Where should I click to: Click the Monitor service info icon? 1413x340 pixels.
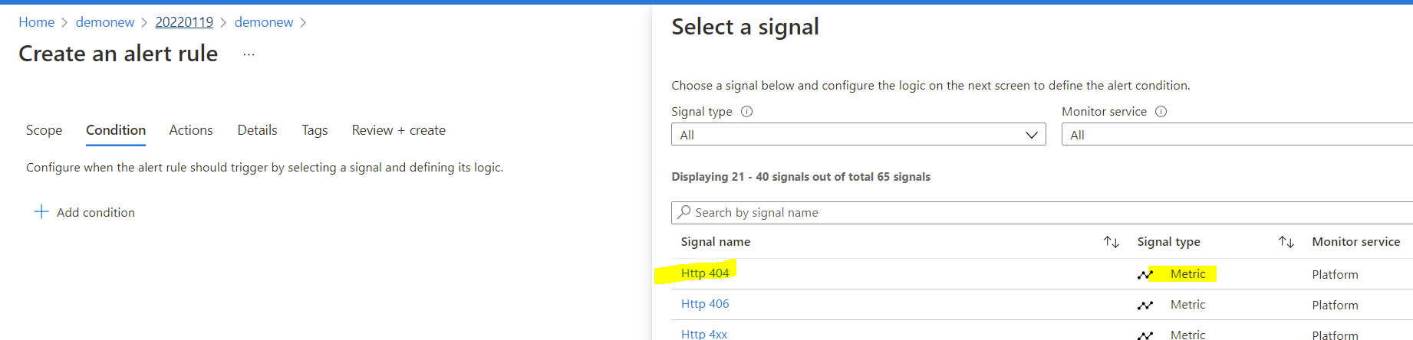pos(1161,112)
